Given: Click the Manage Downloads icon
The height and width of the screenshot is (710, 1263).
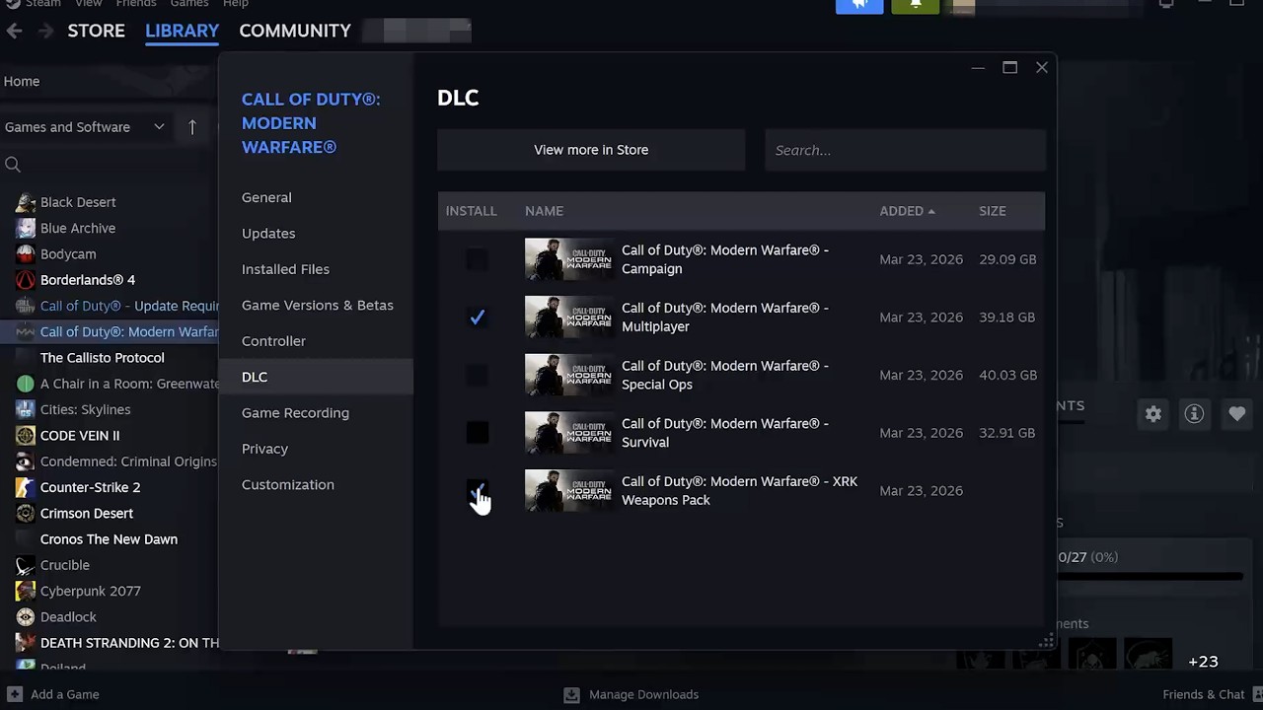Looking at the screenshot, I should click(x=571, y=694).
